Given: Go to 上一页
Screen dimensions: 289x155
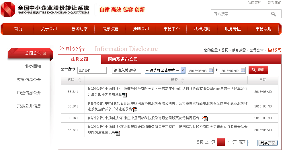Looking at the screenshot, I should click(210, 142).
